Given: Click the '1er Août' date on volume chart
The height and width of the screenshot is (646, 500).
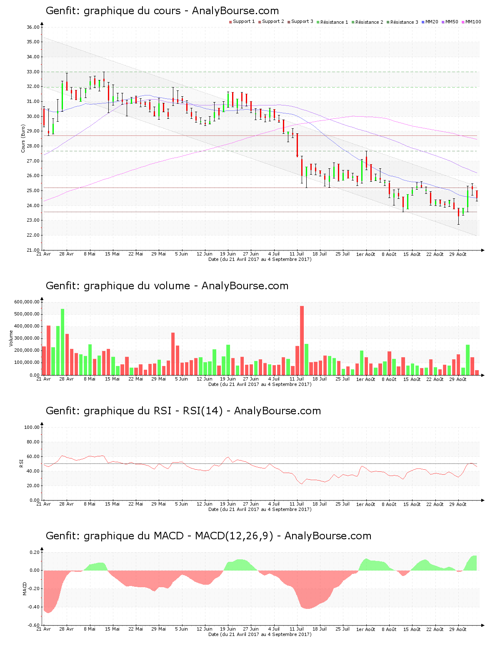Looking at the screenshot, I should click(x=366, y=379).
